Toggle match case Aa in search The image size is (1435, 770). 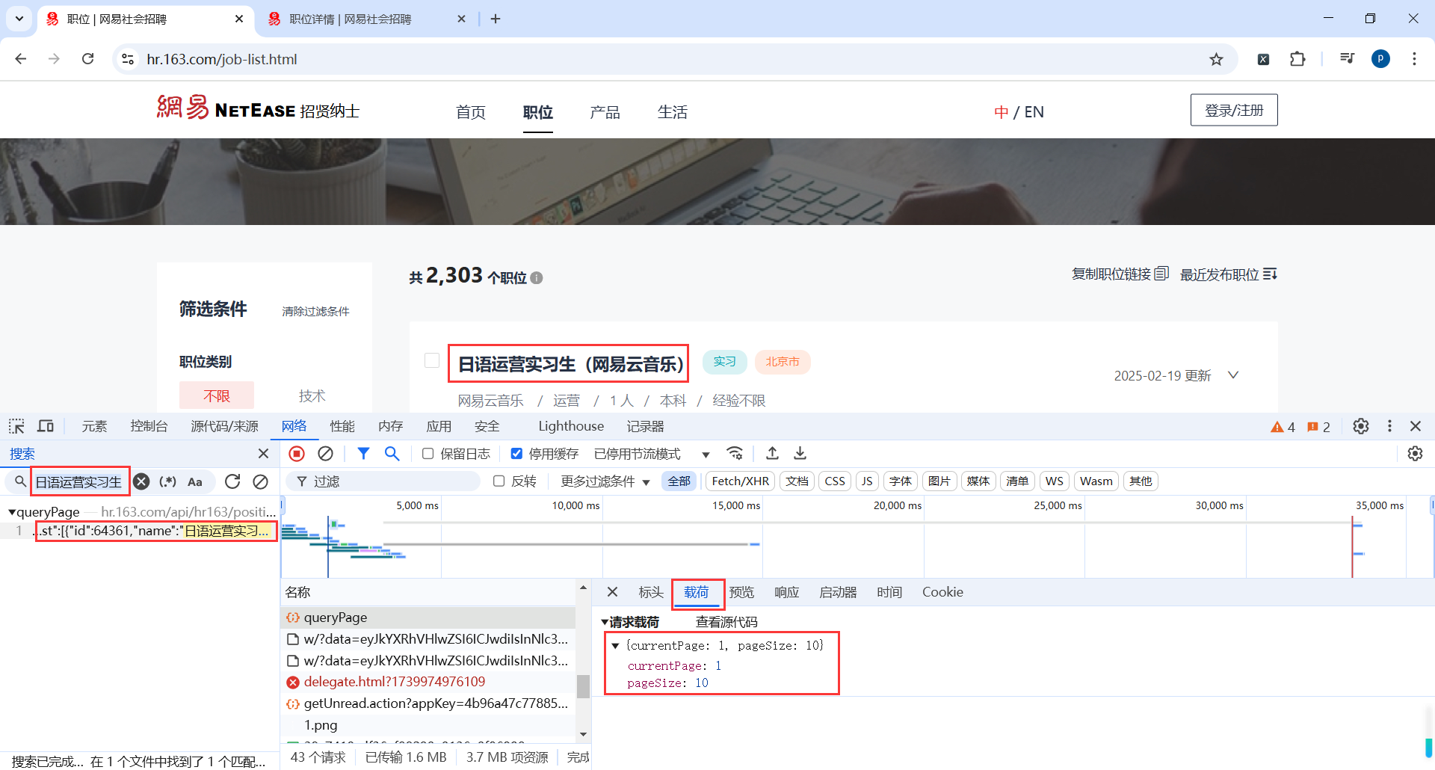point(195,481)
